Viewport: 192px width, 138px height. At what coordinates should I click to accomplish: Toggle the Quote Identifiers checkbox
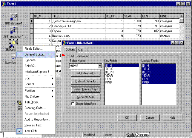point(73,104)
